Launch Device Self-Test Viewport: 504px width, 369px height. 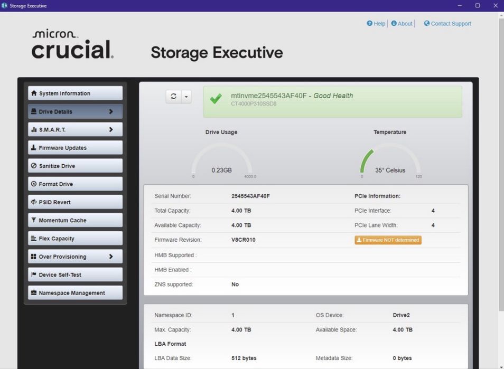point(75,275)
